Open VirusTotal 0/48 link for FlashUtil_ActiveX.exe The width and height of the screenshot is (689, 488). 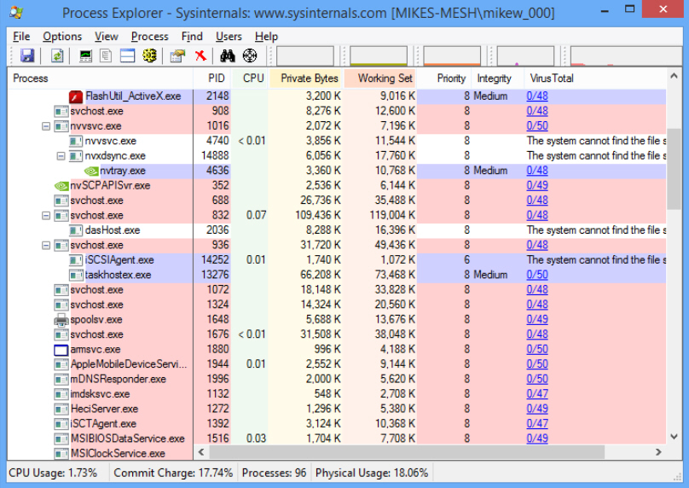(x=537, y=96)
